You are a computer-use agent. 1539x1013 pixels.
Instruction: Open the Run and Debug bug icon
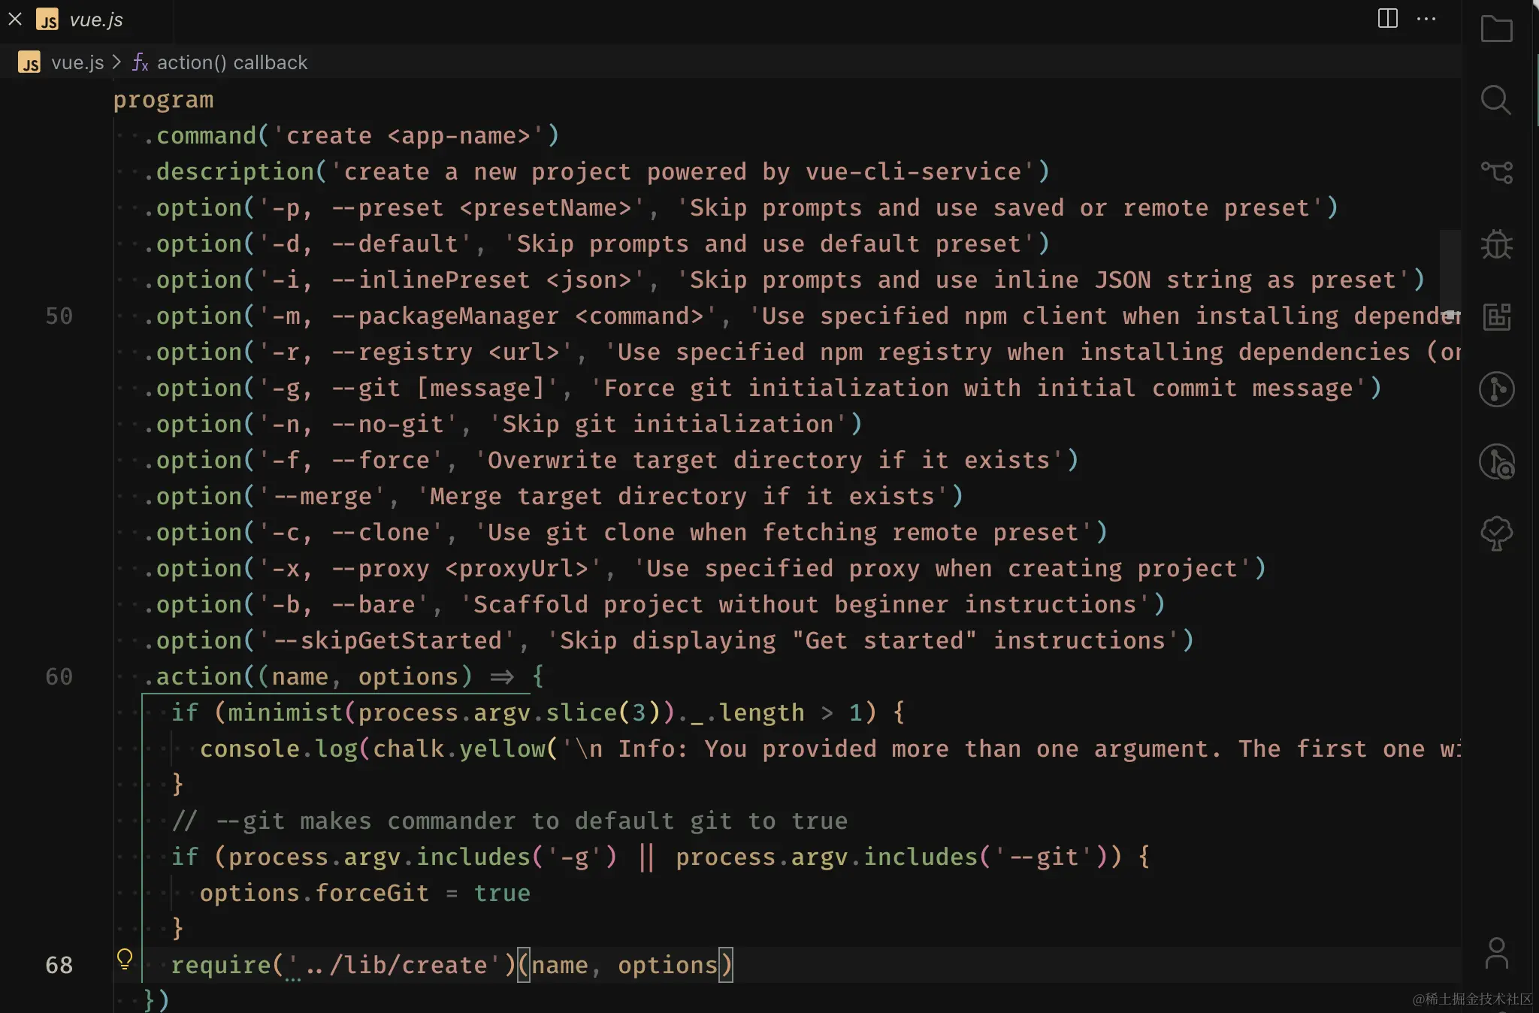click(1496, 244)
